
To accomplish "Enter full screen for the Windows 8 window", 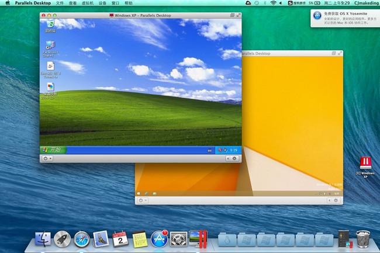I will point(340,53).
